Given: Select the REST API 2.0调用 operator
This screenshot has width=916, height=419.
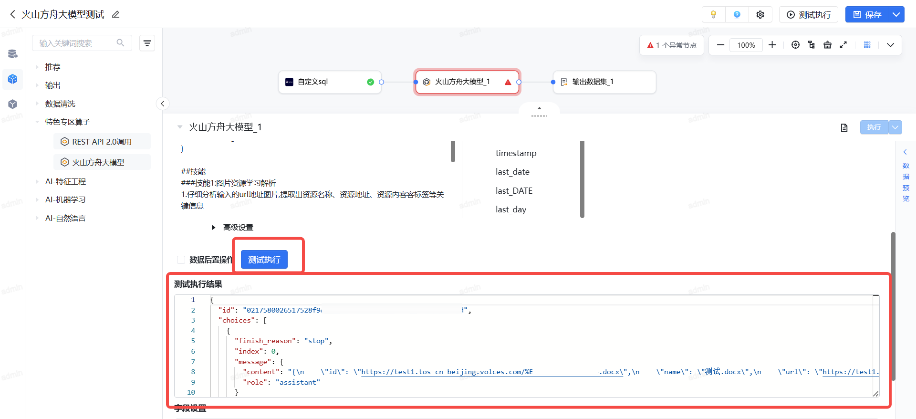Looking at the screenshot, I should tap(101, 142).
